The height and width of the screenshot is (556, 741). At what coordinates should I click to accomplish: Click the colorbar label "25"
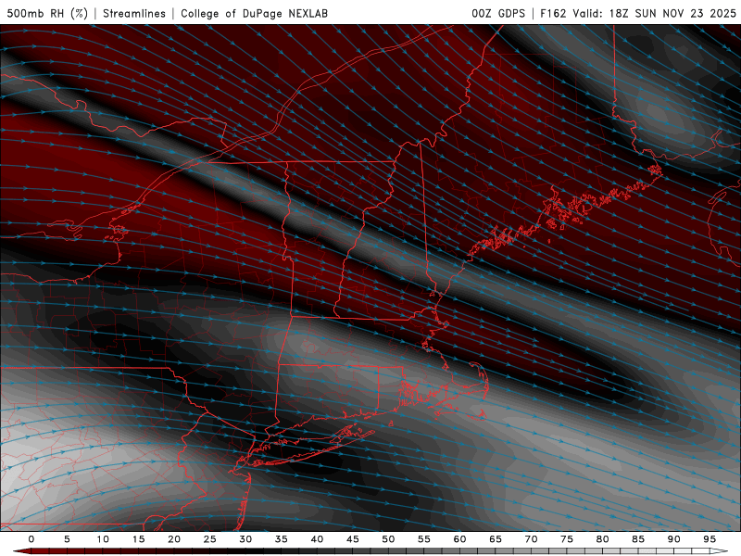[210, 539]
